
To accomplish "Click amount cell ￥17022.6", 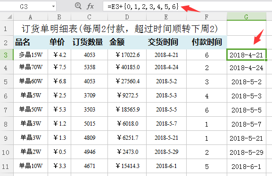I will tap(127, 55).
